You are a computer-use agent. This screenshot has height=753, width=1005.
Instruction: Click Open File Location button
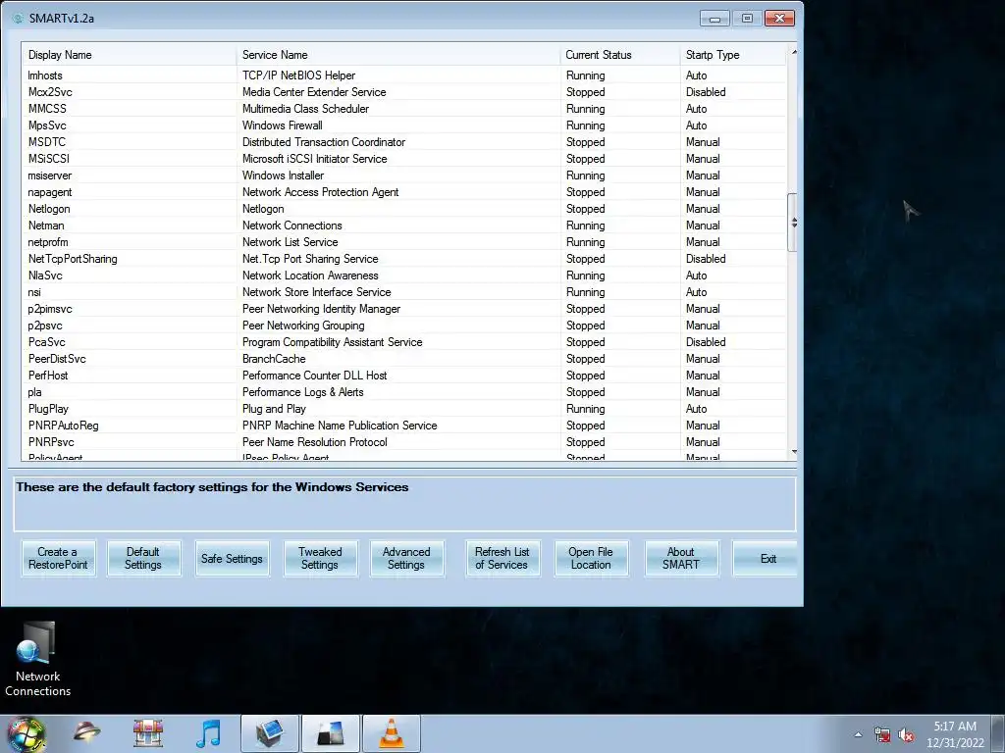[591, 558]
